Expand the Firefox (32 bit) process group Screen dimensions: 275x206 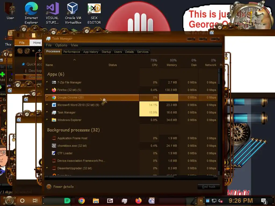pos(47,90)
